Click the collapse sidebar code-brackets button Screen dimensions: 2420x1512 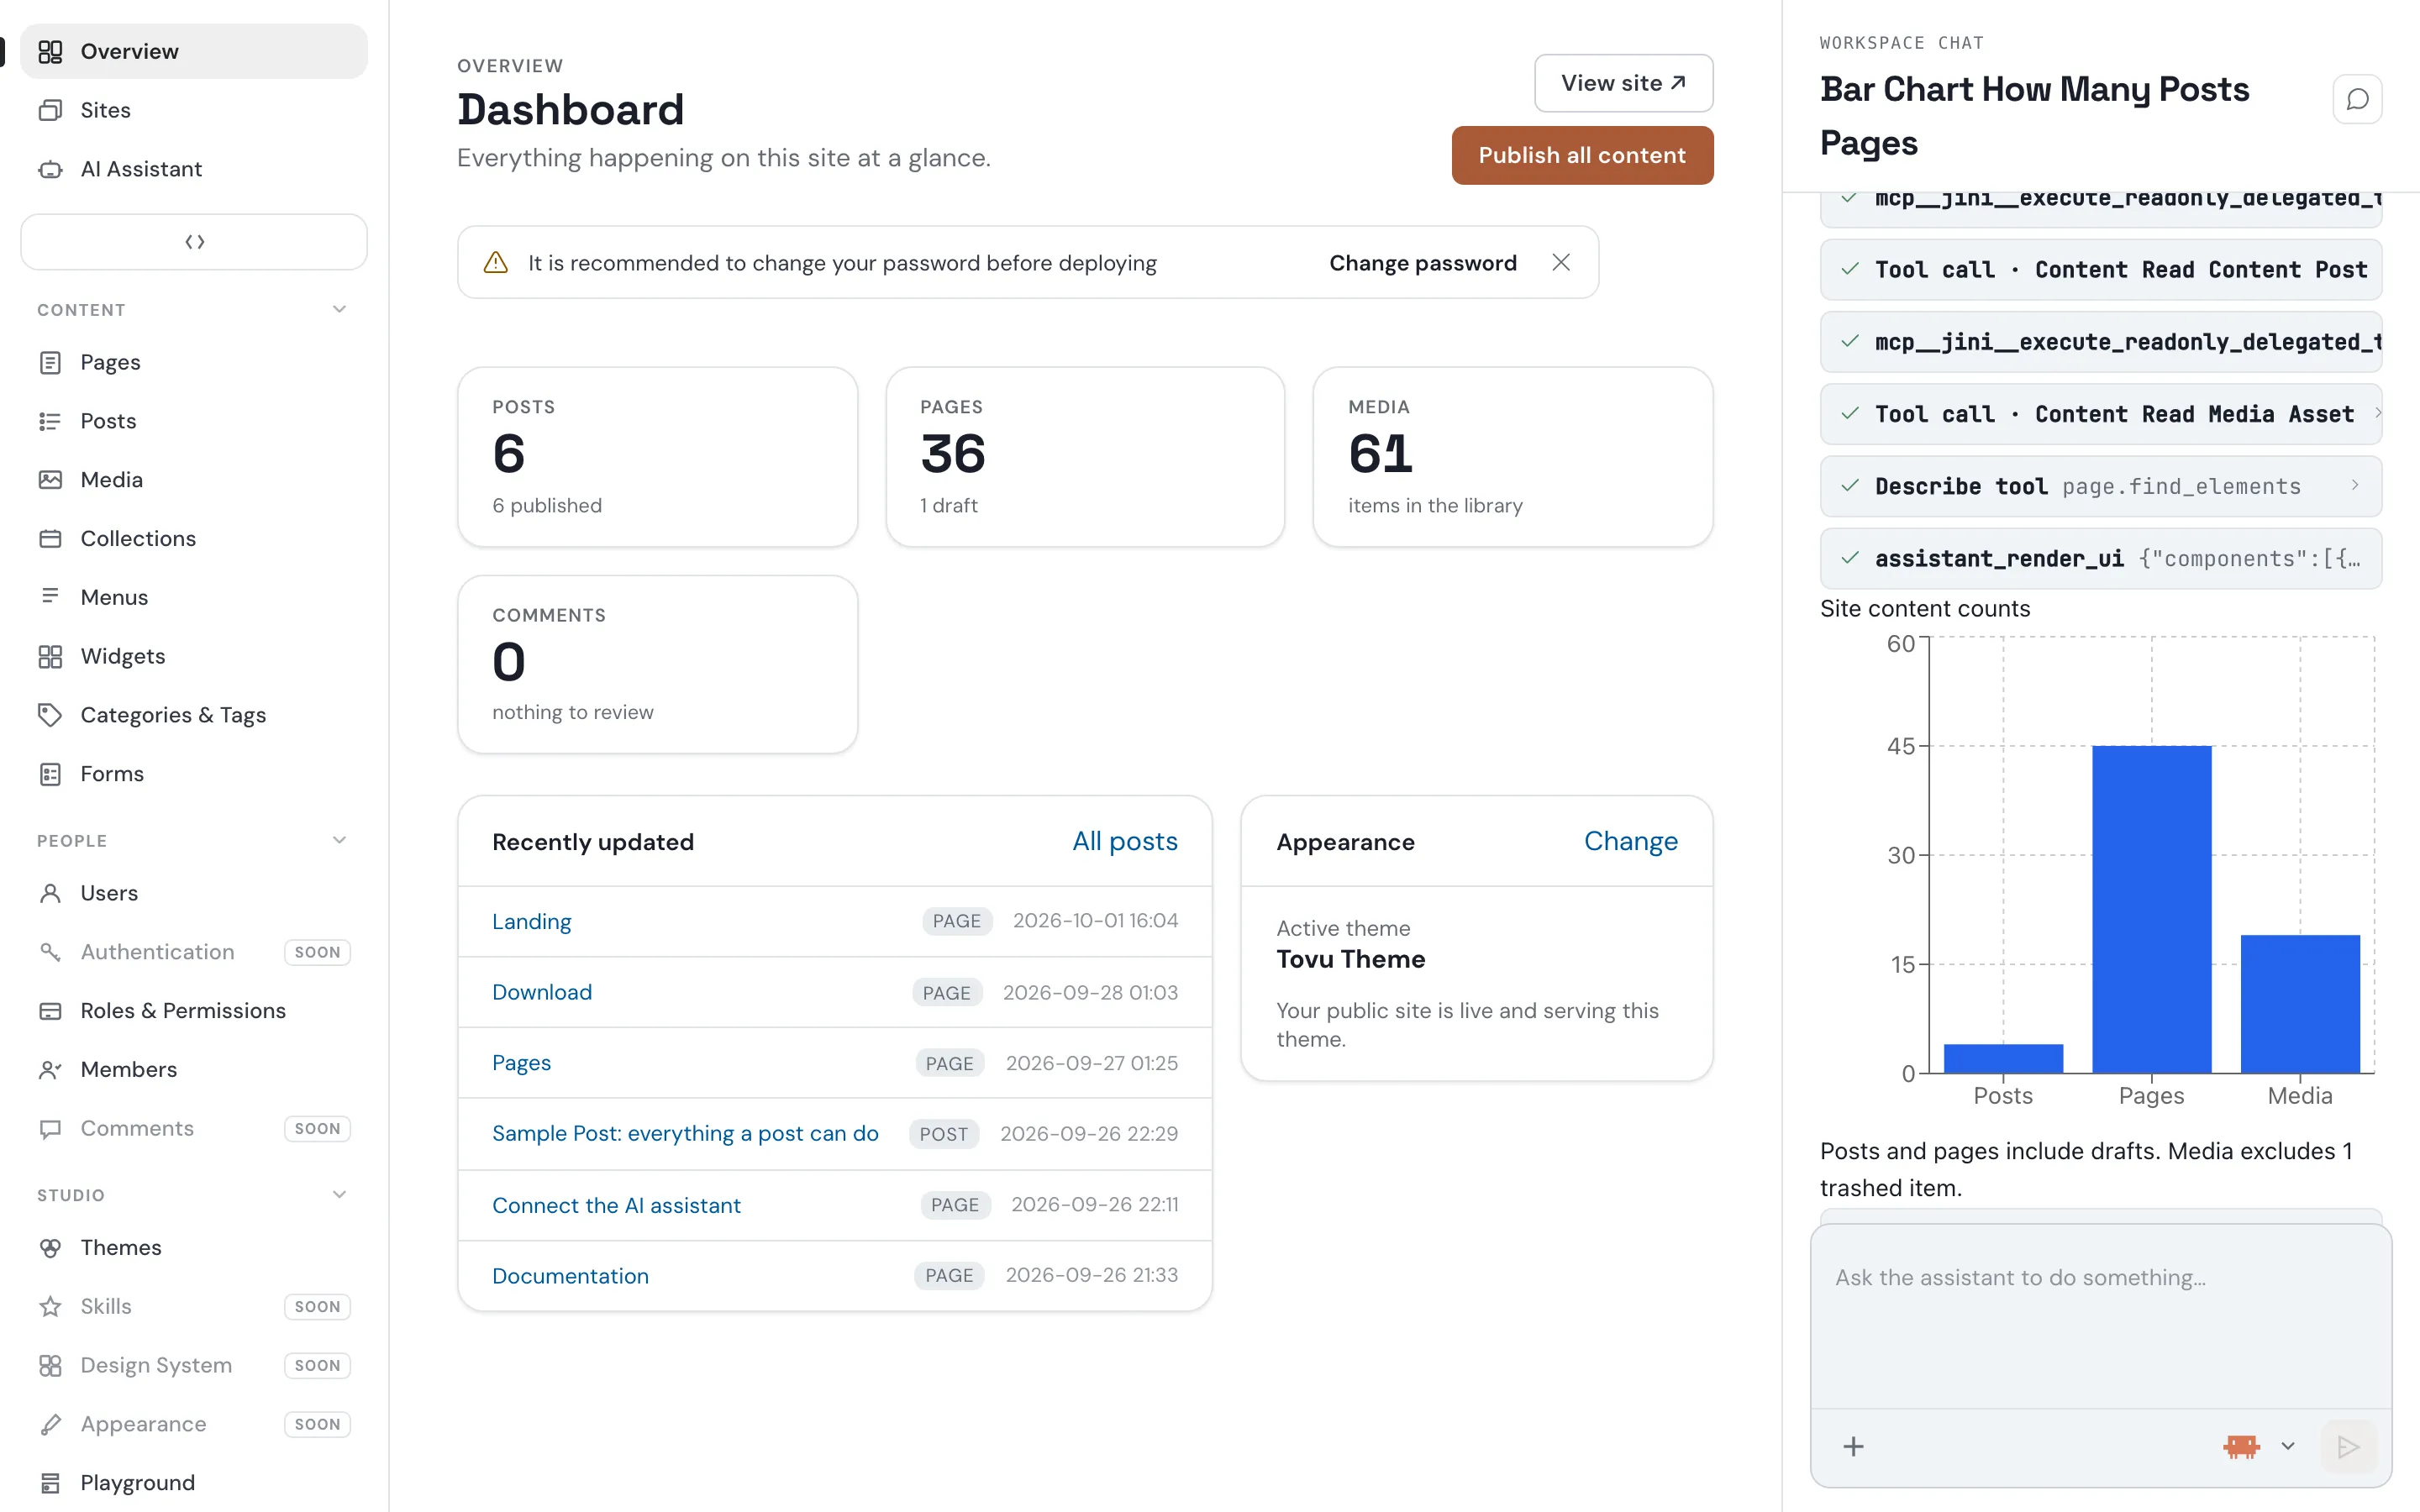click(x=194, y=242)
